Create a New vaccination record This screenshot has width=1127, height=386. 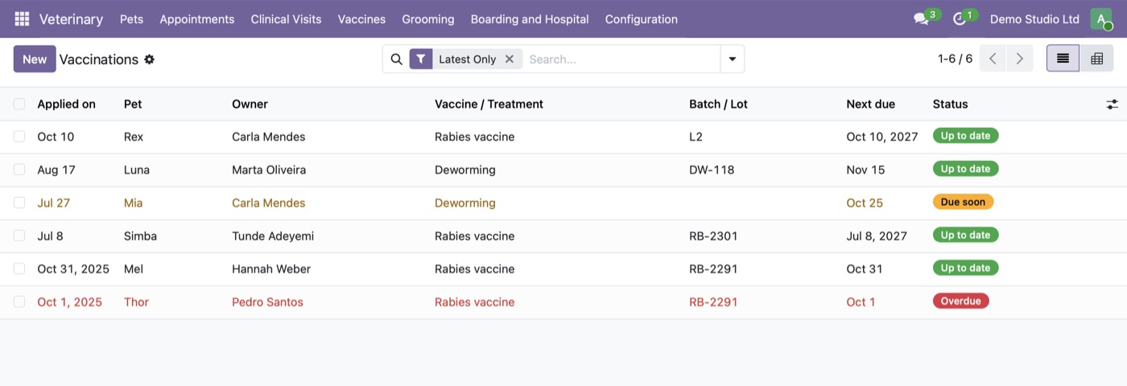tap(35, 59)
